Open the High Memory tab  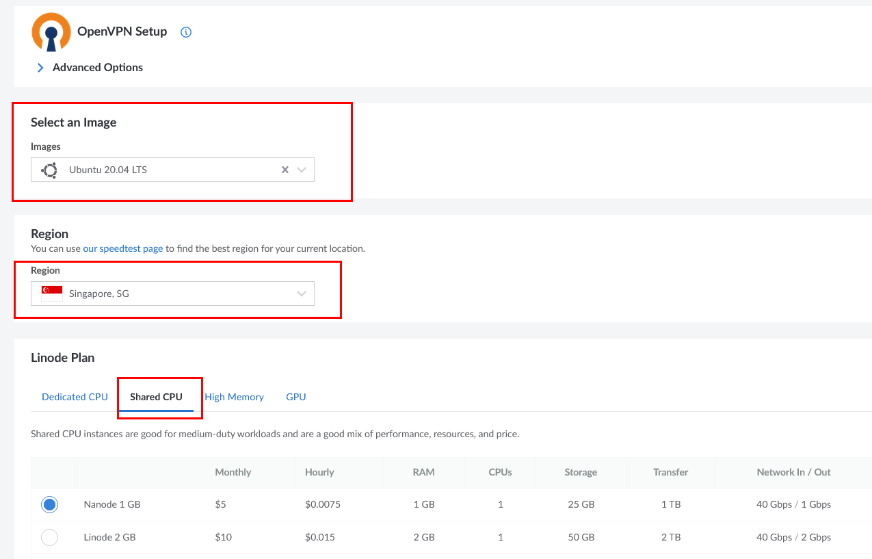tap(234, 397)
